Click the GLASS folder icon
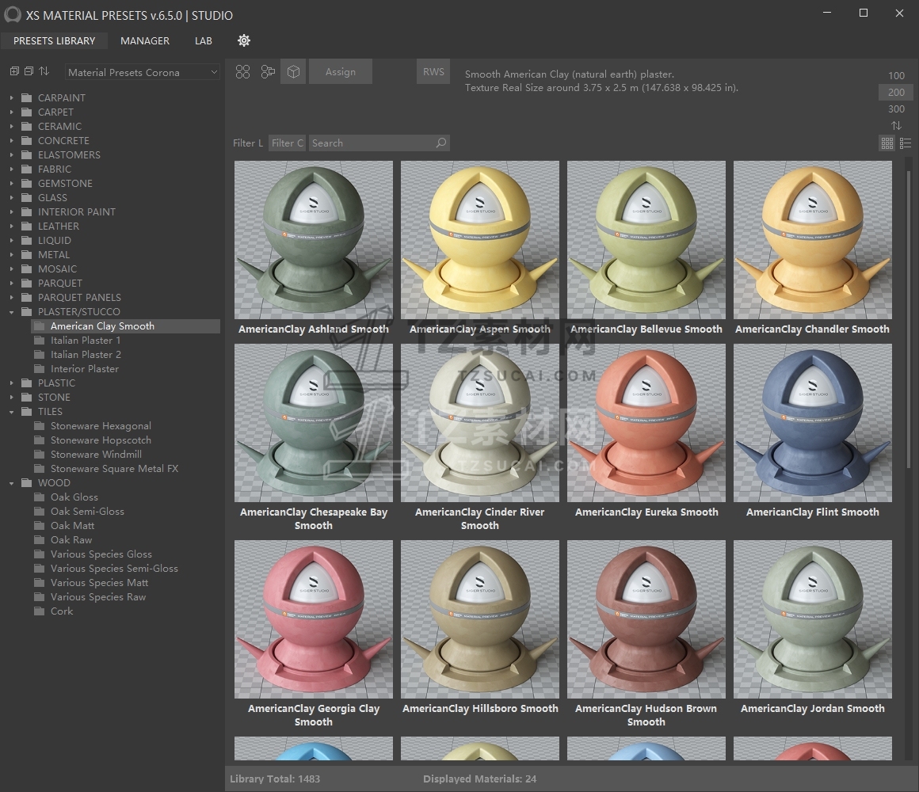This screenshot has width=919, height=792. (x=27, y=197)
